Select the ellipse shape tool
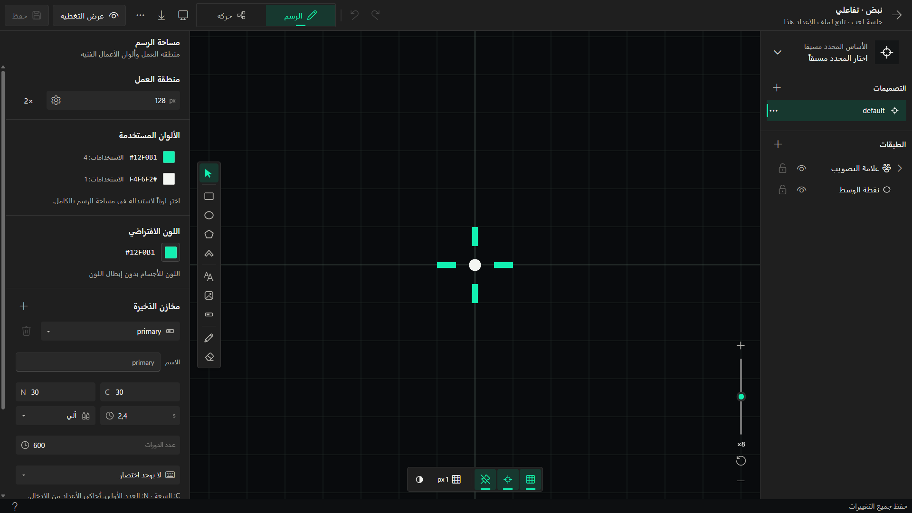This screenshot has height=513, width=912. pyautogui.click(x=209, y=215)
